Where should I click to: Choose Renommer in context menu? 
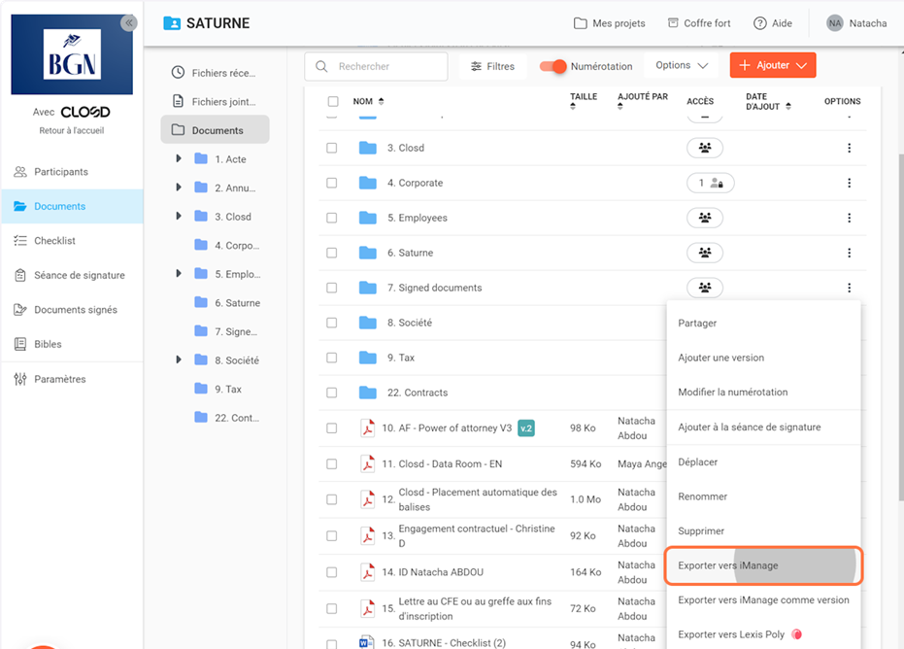[x=703, y=496]
